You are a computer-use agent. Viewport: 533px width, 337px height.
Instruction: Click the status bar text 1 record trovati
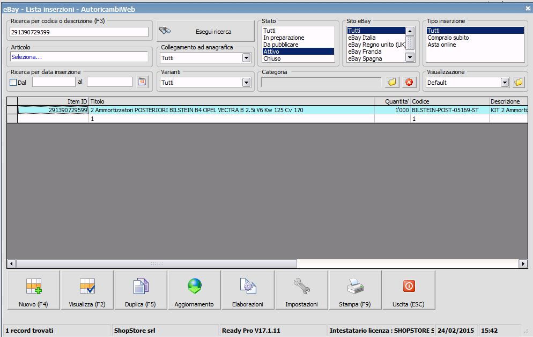tap(29, 331)
